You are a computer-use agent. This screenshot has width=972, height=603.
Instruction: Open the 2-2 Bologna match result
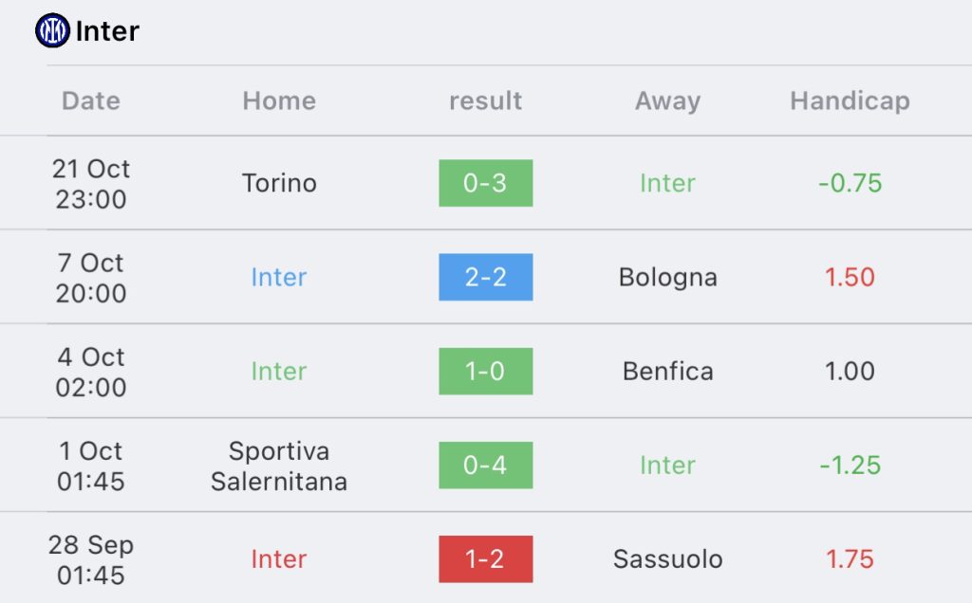(x=486, y=277)
